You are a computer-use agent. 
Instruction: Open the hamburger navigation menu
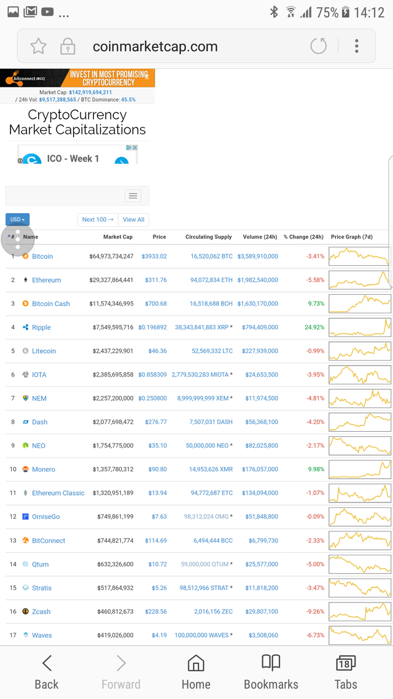133,195
